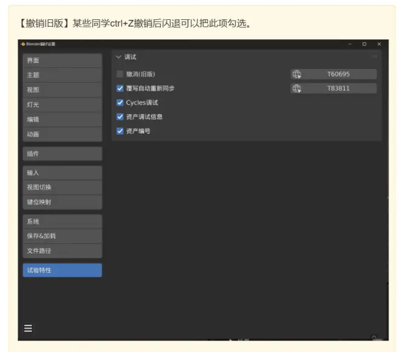Switch to the 界面 preferences tab

tap(62, 60)
